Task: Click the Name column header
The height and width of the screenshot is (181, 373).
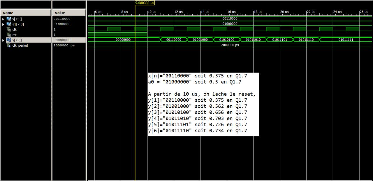Action: coord(25,13)
